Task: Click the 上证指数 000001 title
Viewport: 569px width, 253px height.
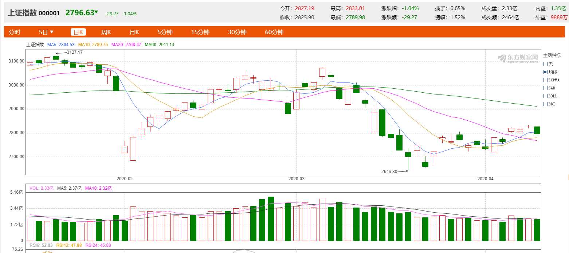Action: click(x=34, y=13)
